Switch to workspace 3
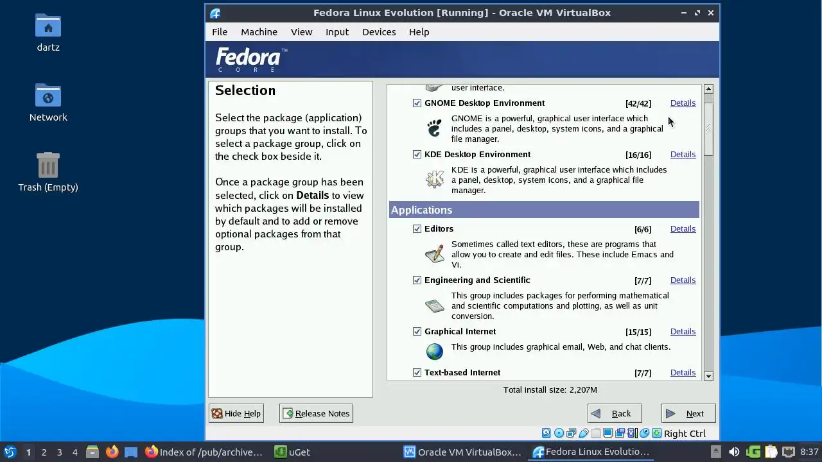 tap(59, 452)
